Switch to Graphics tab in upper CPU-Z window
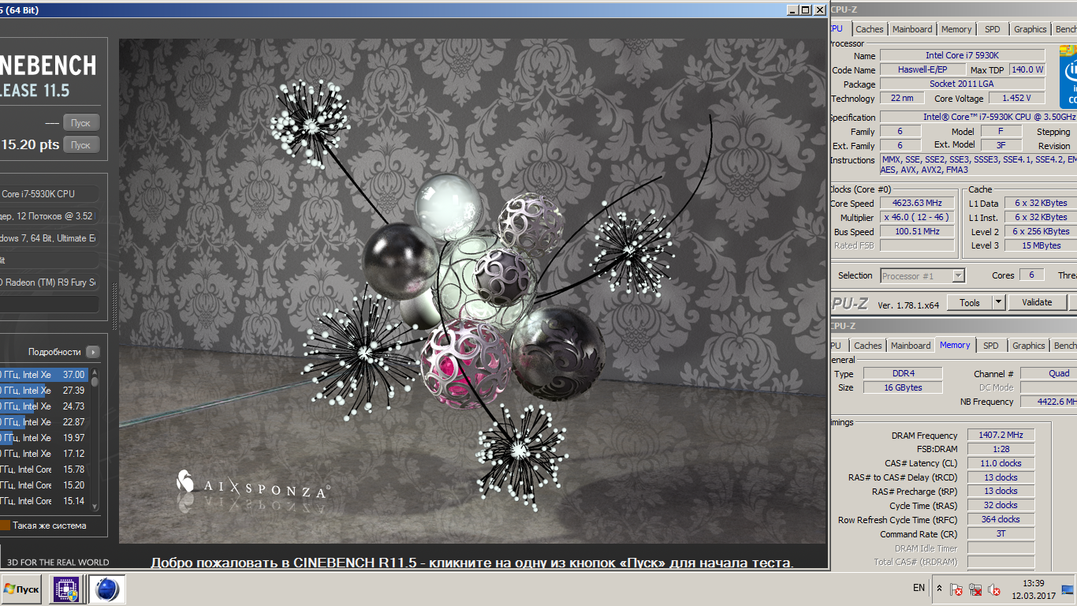The height and width of the screenshot is (606, 1077). (x=1030, y=29)
